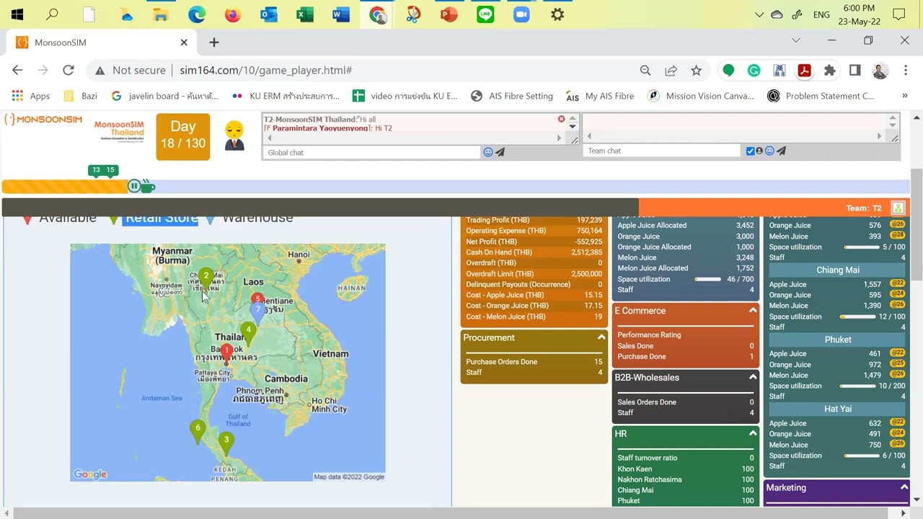Image resolution: width=923 pixels, height=519 pixels.
Task: Open the Extensions puzzle icon
Action: (x=829, y=70)
